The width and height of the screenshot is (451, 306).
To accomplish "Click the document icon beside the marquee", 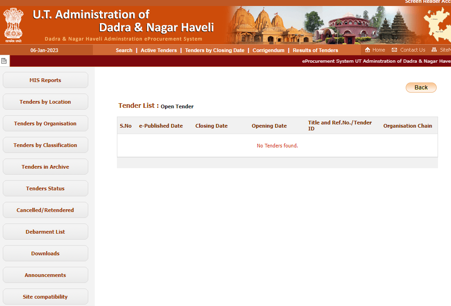I will (4, 61).
